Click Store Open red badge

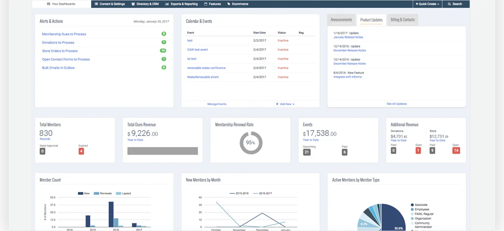[x=456, y=150]
